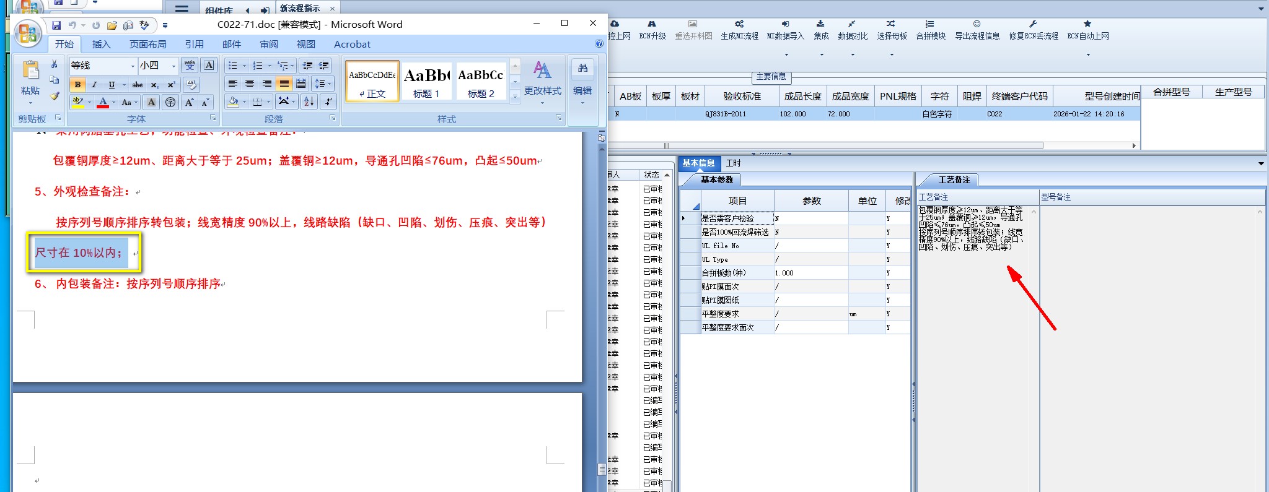Click the grow font A▲ icon
Screen dimensions: 1269x492
click(190, 102)
